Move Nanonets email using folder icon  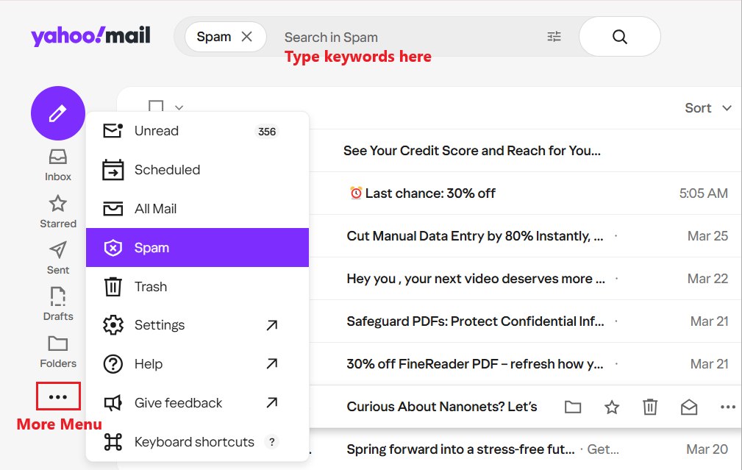(573, 407)
